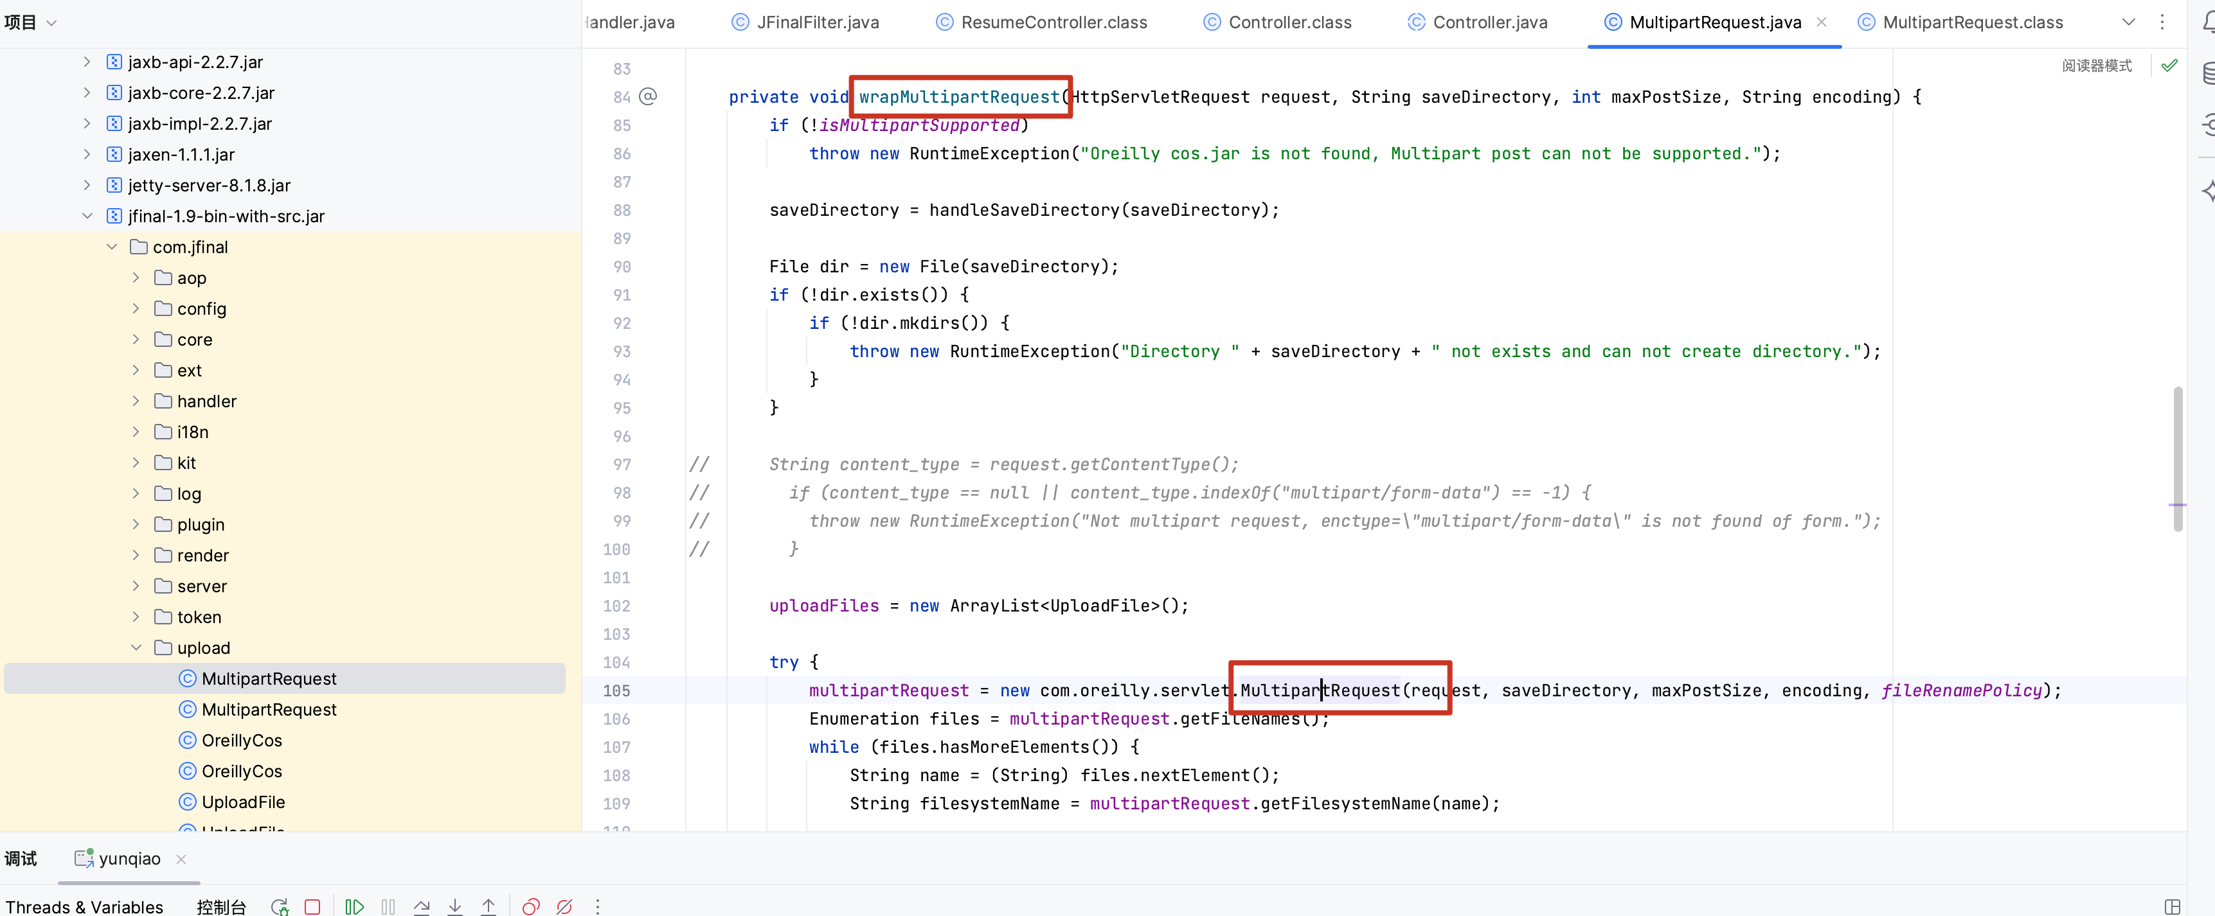Toggle reader mode (阅读器模式)
The image size is (2215, 916).
click(x=2096, y=66)
